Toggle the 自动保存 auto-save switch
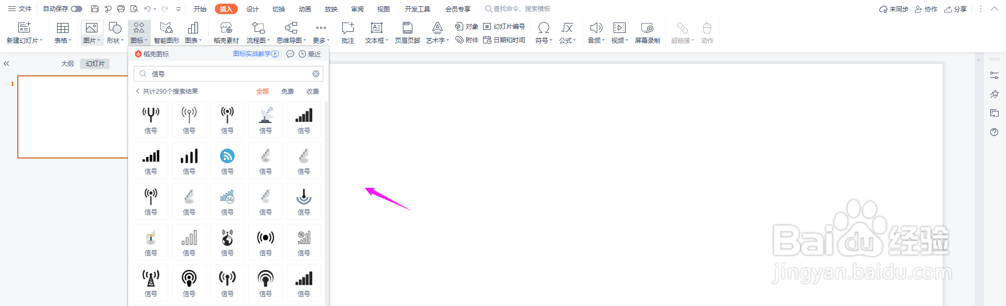Screen dimensions: 1006x306 [76, 9]
